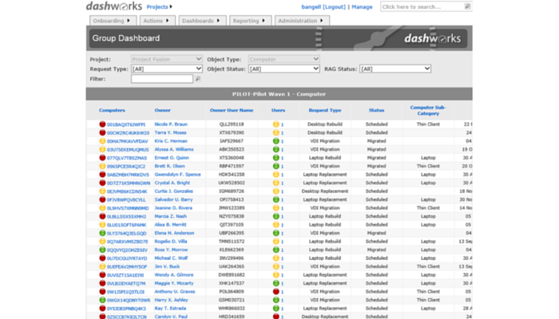Screen dimensions: 559x319
Task: Click green users icon in Maggie Y. Mccarty row
Action: [x=276, y=283]
